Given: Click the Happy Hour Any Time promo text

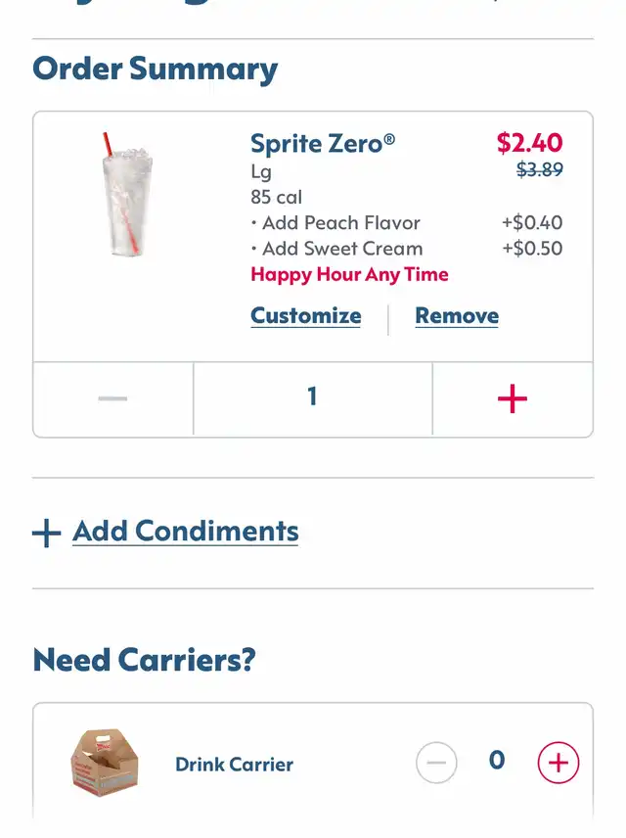Looking at the screenshot, I should pos(349,274).
